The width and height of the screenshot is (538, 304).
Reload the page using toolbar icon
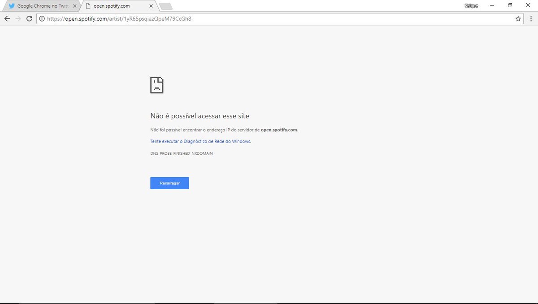(30, 19)
